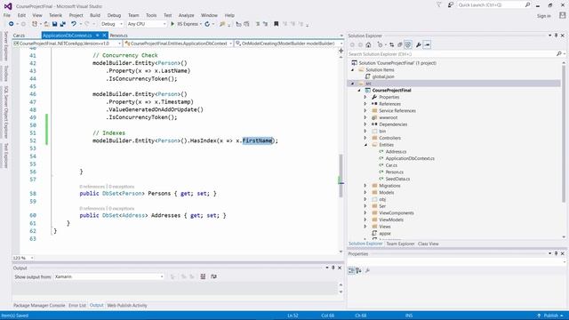This screenshot has width=569, height=320.
Task: Click the feedback icon in title bar
Action: 451,5
